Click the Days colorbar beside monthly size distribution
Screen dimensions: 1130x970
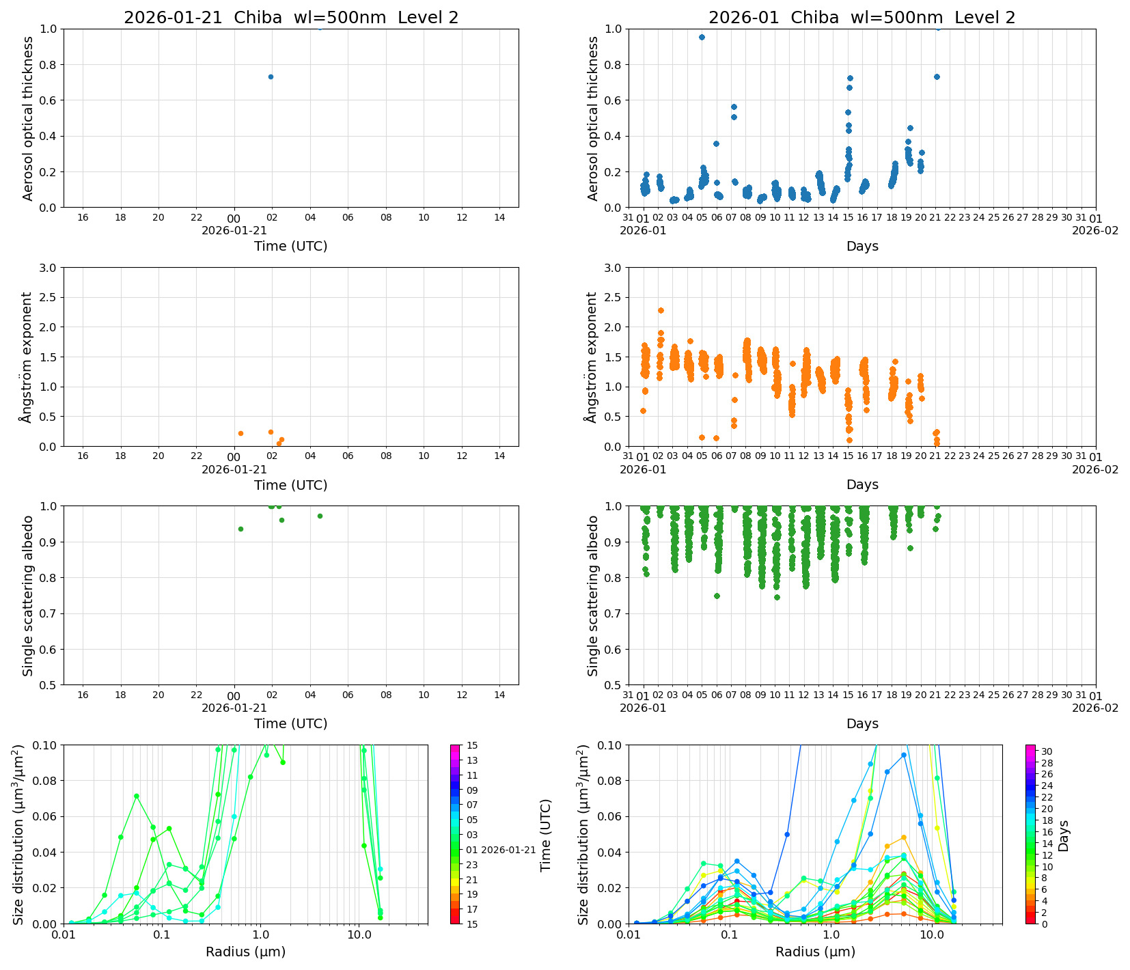click(x=1030, y=833)
